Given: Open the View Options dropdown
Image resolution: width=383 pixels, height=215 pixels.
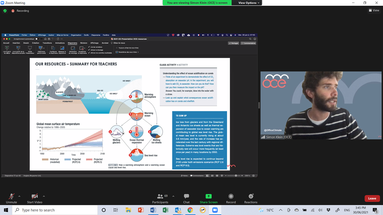Looking at the screenshot, I should pyautogui.click(x=249, y=3).
